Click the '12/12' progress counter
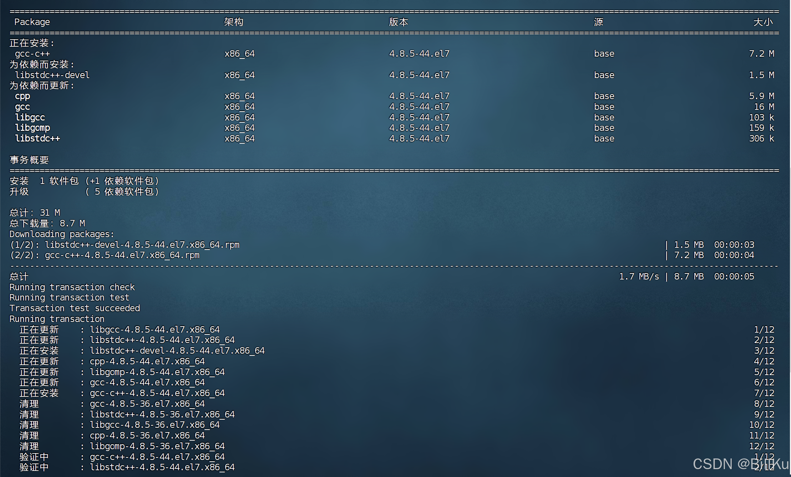The image size is (791, 477). (x=761, y=446)
